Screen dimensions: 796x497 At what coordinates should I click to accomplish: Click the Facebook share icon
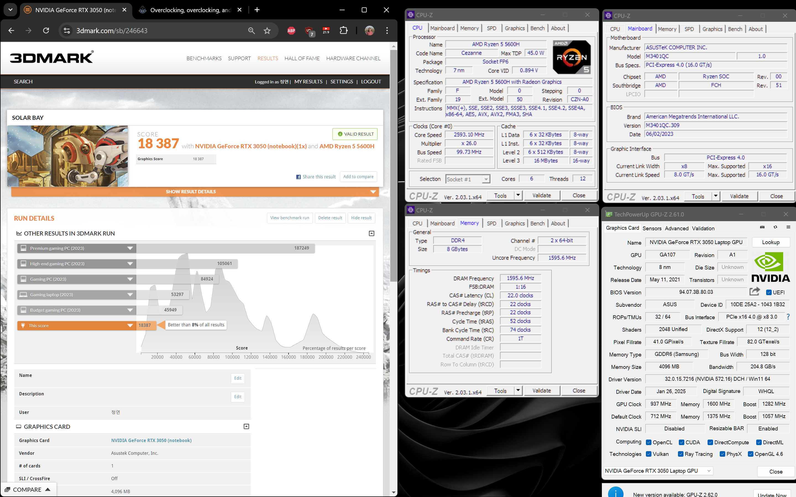pos(298,177)
